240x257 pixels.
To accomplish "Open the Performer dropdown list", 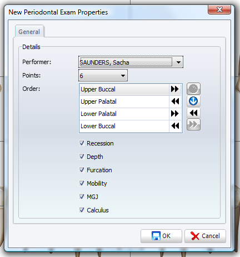I will click(x=178, y=62).
